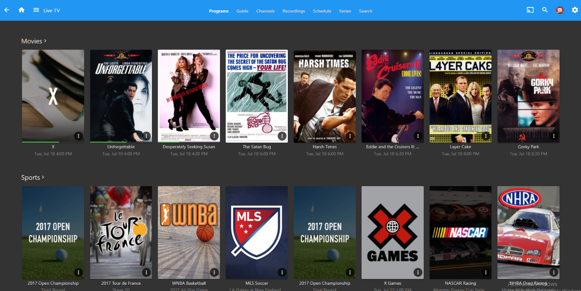Open more options on X Games card
Image resolution: width=581 pixels, height=291 pixels.
[x=418, y=272]
